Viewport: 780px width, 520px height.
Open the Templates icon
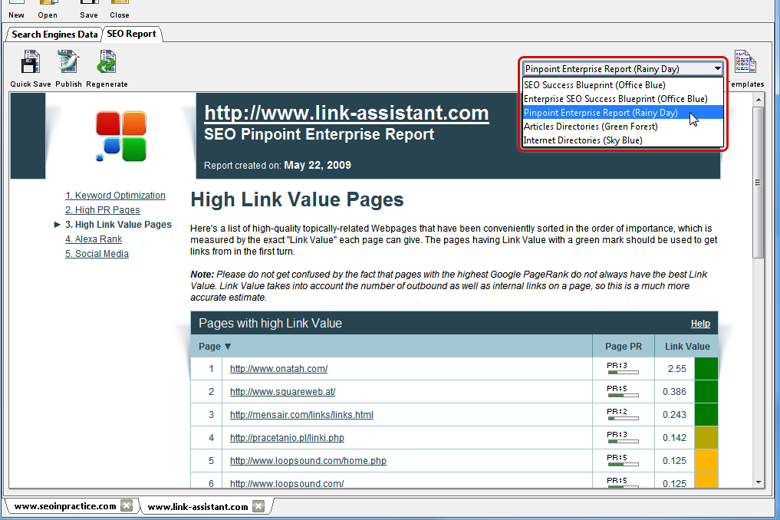[x=745, y=62]
